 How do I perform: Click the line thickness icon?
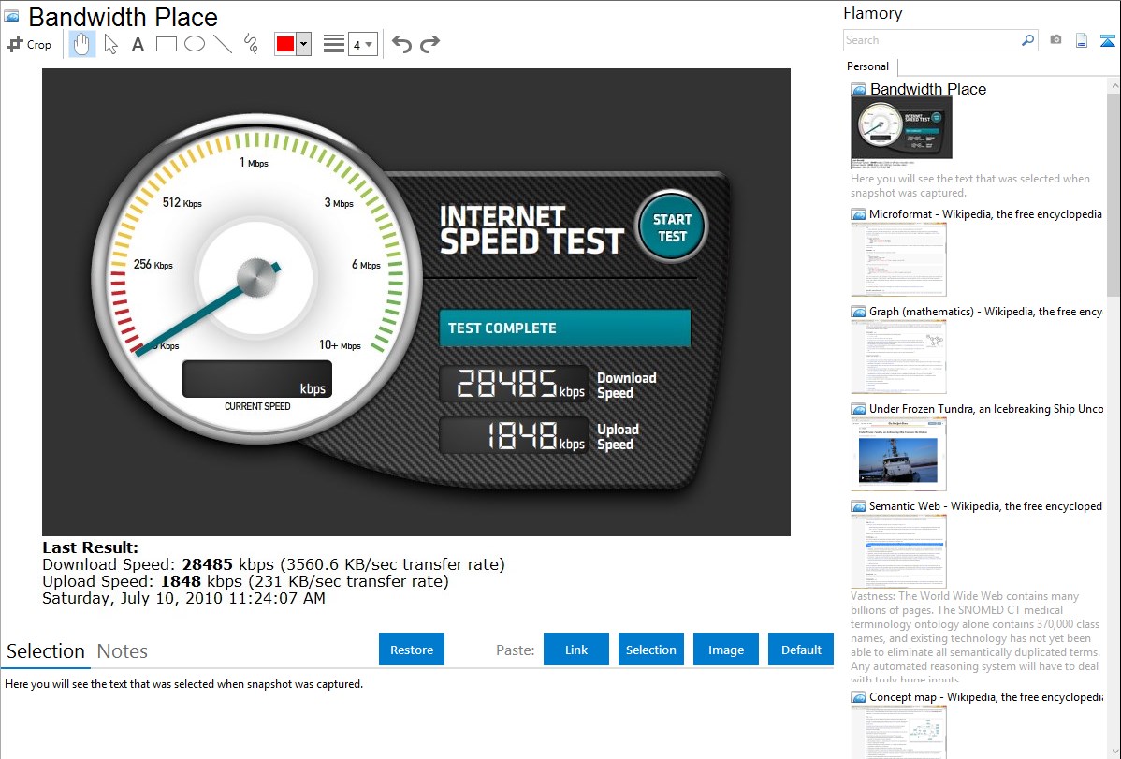334,44
